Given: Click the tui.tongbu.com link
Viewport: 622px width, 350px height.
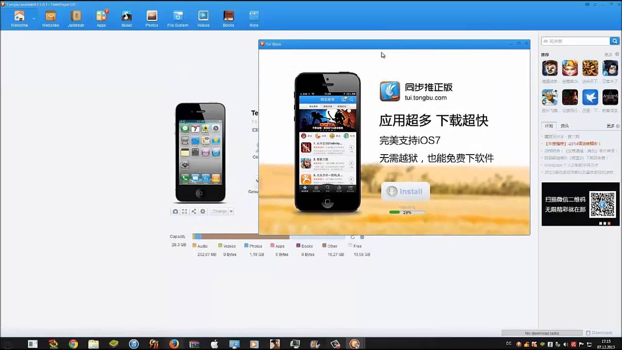Looking at the screenshot, I should click(426, 98).
